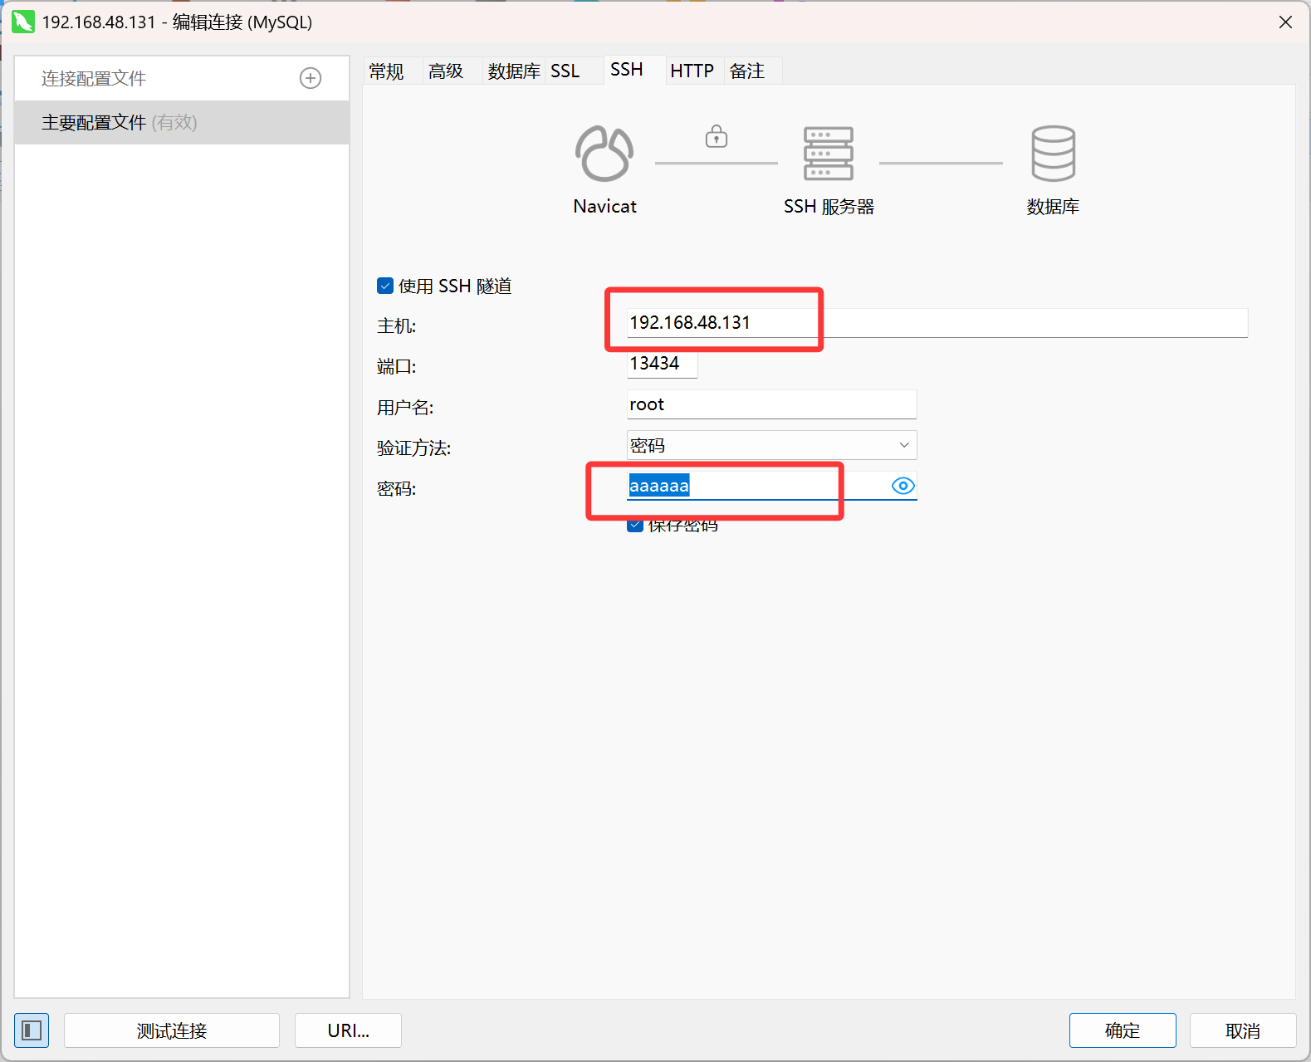
Task: Toggle the sidebar panel icon at bottom left
Action: [32, 1030]
